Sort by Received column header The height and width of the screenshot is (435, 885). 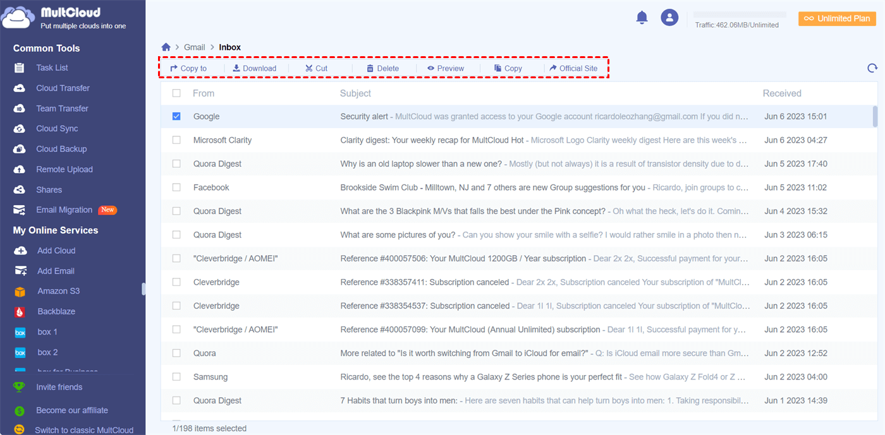[782, 93]
